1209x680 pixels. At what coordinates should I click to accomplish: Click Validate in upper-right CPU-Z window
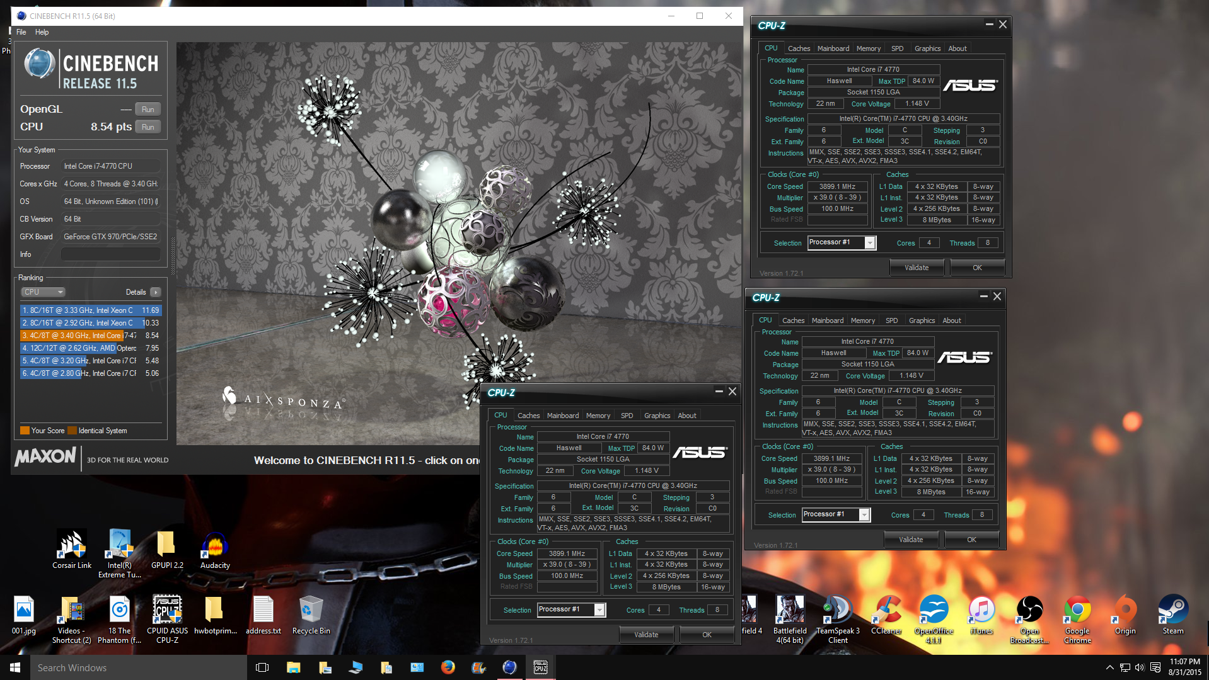pos(917,268)
